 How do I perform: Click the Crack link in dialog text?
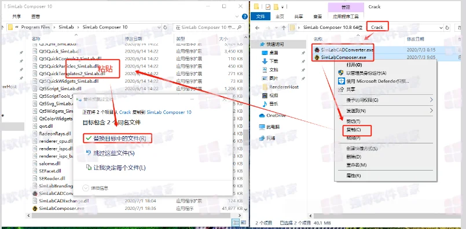(125, 112)
